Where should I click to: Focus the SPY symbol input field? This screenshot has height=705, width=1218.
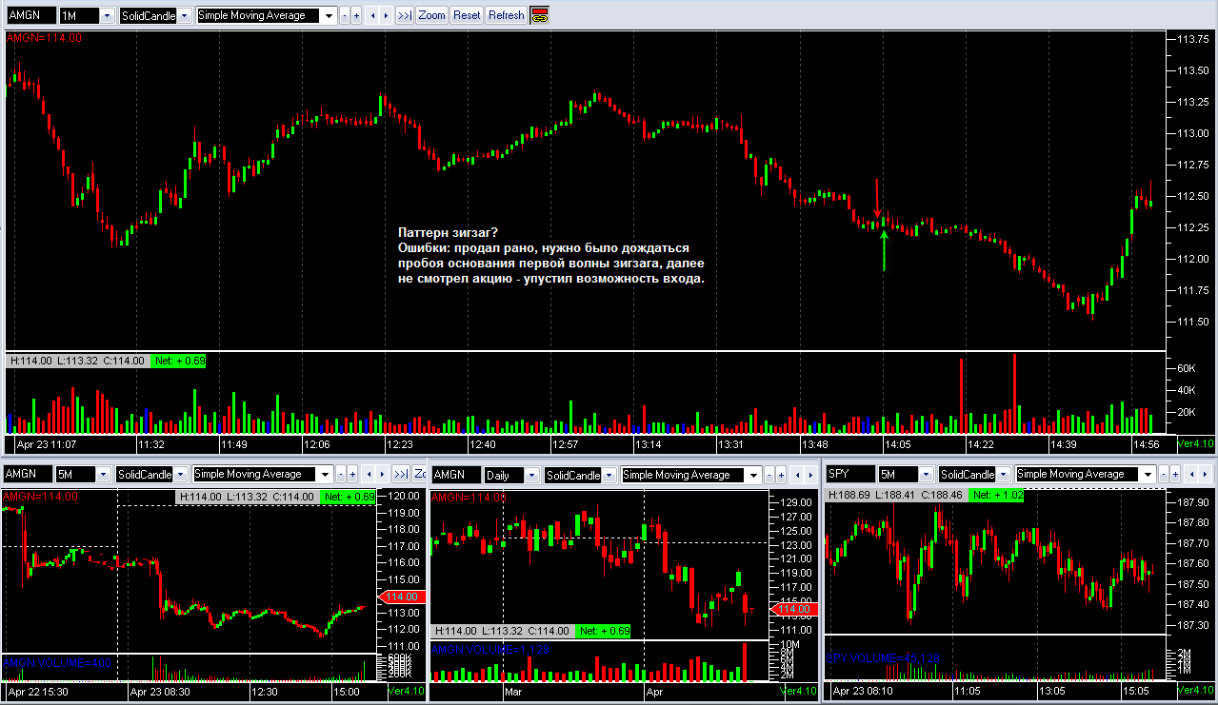[850, 474]
